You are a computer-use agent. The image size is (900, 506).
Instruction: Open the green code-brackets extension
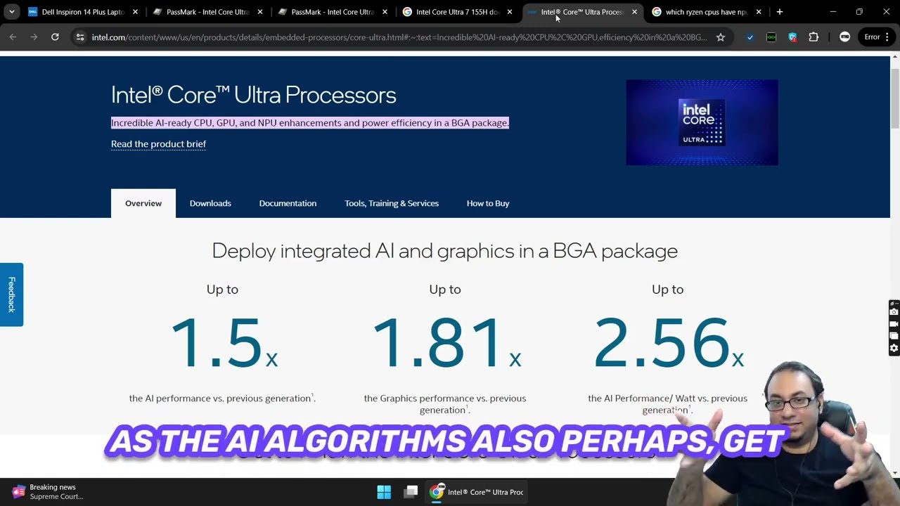coord(771,37)
